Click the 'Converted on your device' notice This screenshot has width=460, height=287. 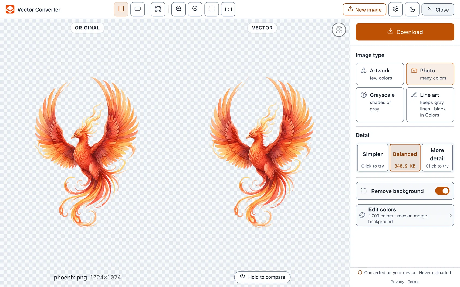(405, 272)
